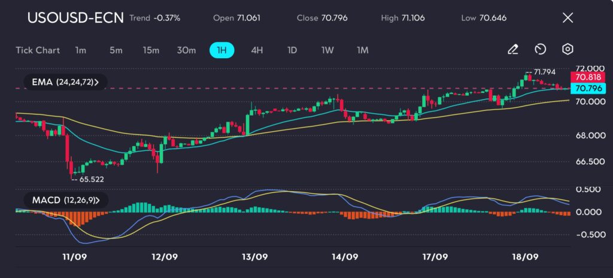Click the red 70.818 price label
Viewport: 613px width, 278px height.
(588, 77)
